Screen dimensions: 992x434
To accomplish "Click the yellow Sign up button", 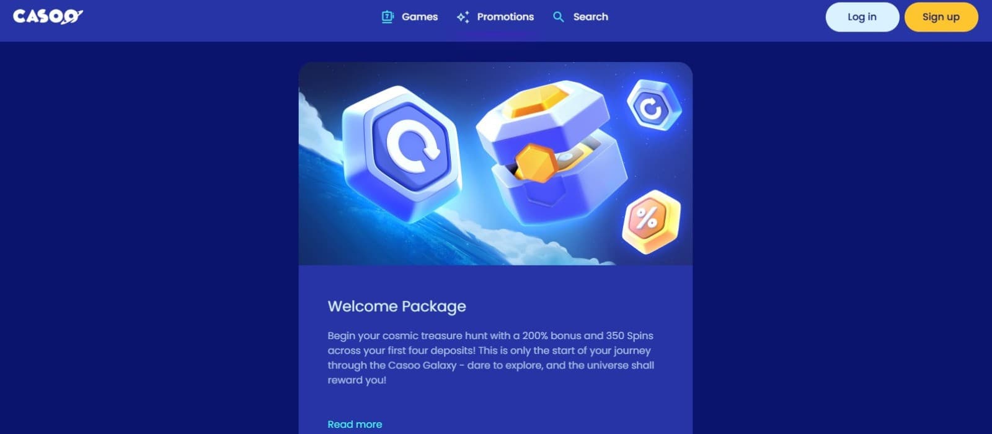I will click(941, 17).
